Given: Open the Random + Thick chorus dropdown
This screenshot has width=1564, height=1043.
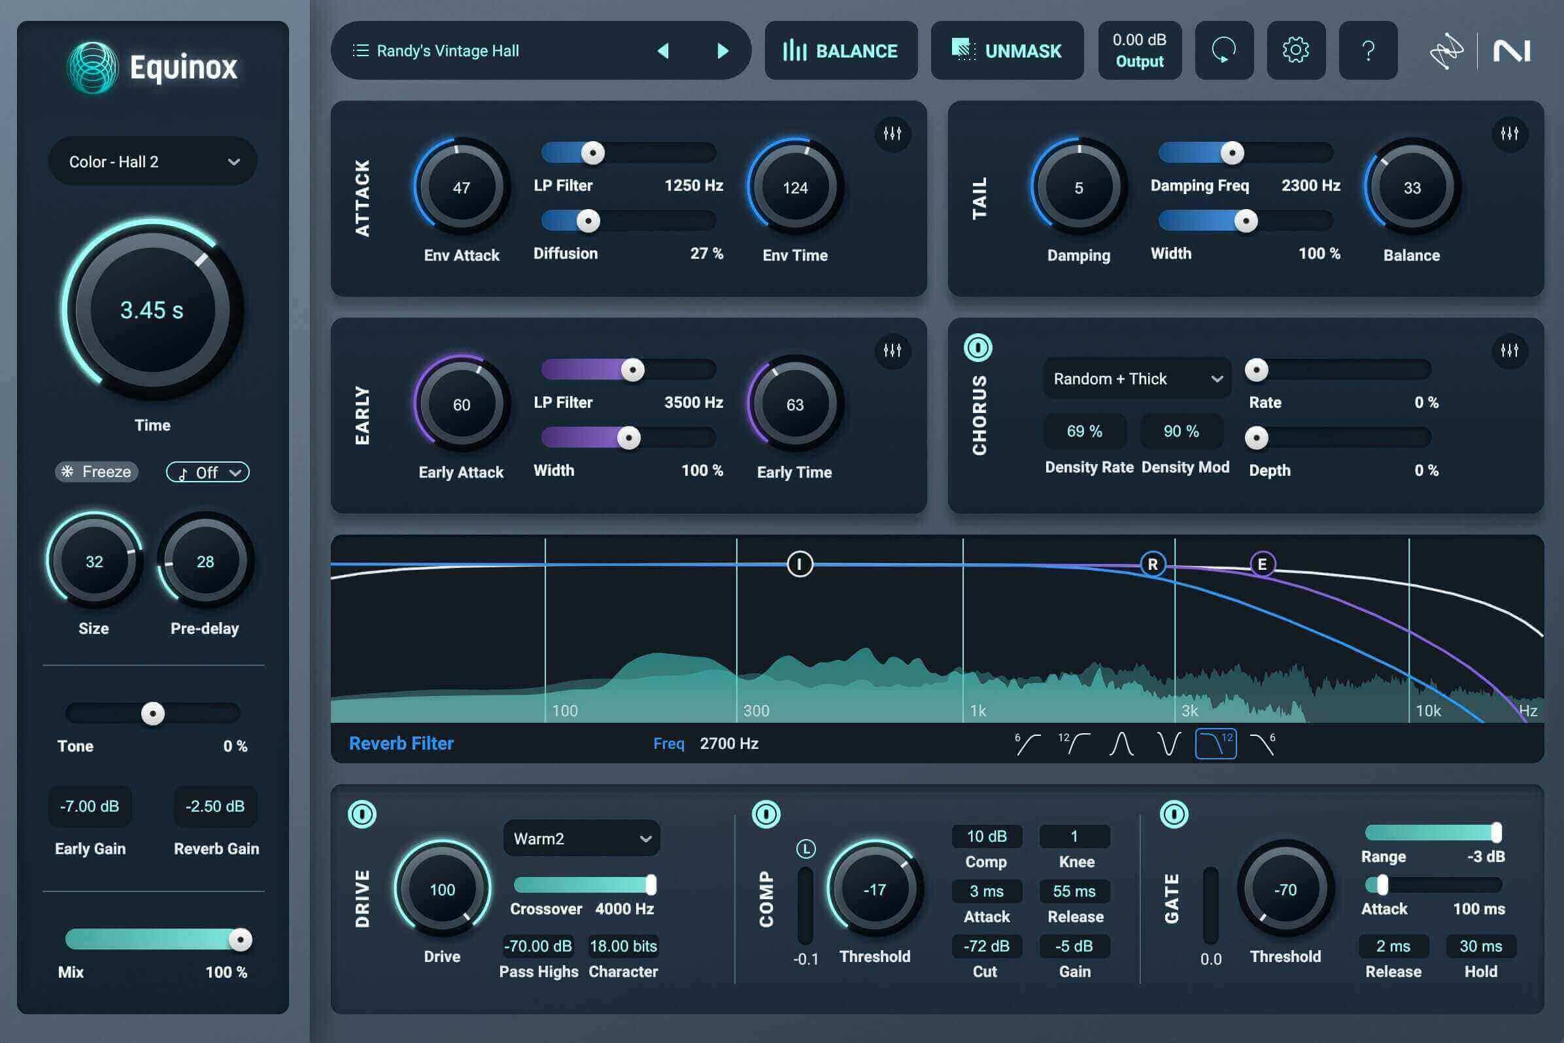Looking at the screenshot, I should pos(1137,378).
